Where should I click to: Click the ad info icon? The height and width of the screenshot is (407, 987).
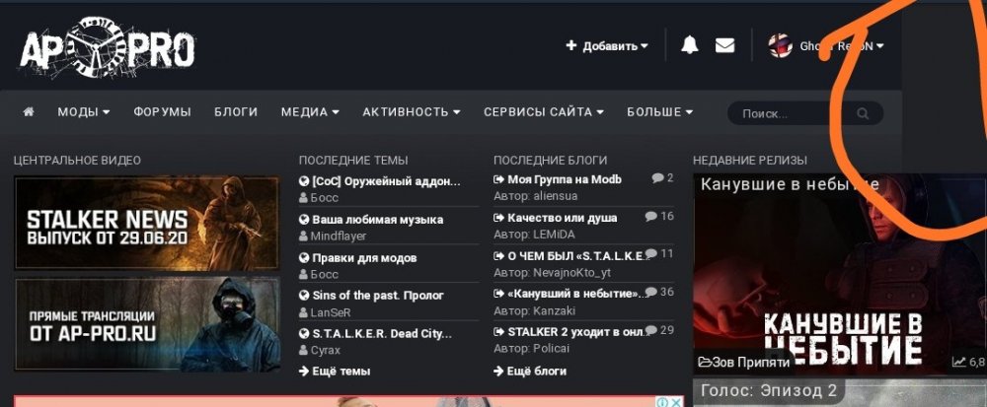tap(661, 402)
